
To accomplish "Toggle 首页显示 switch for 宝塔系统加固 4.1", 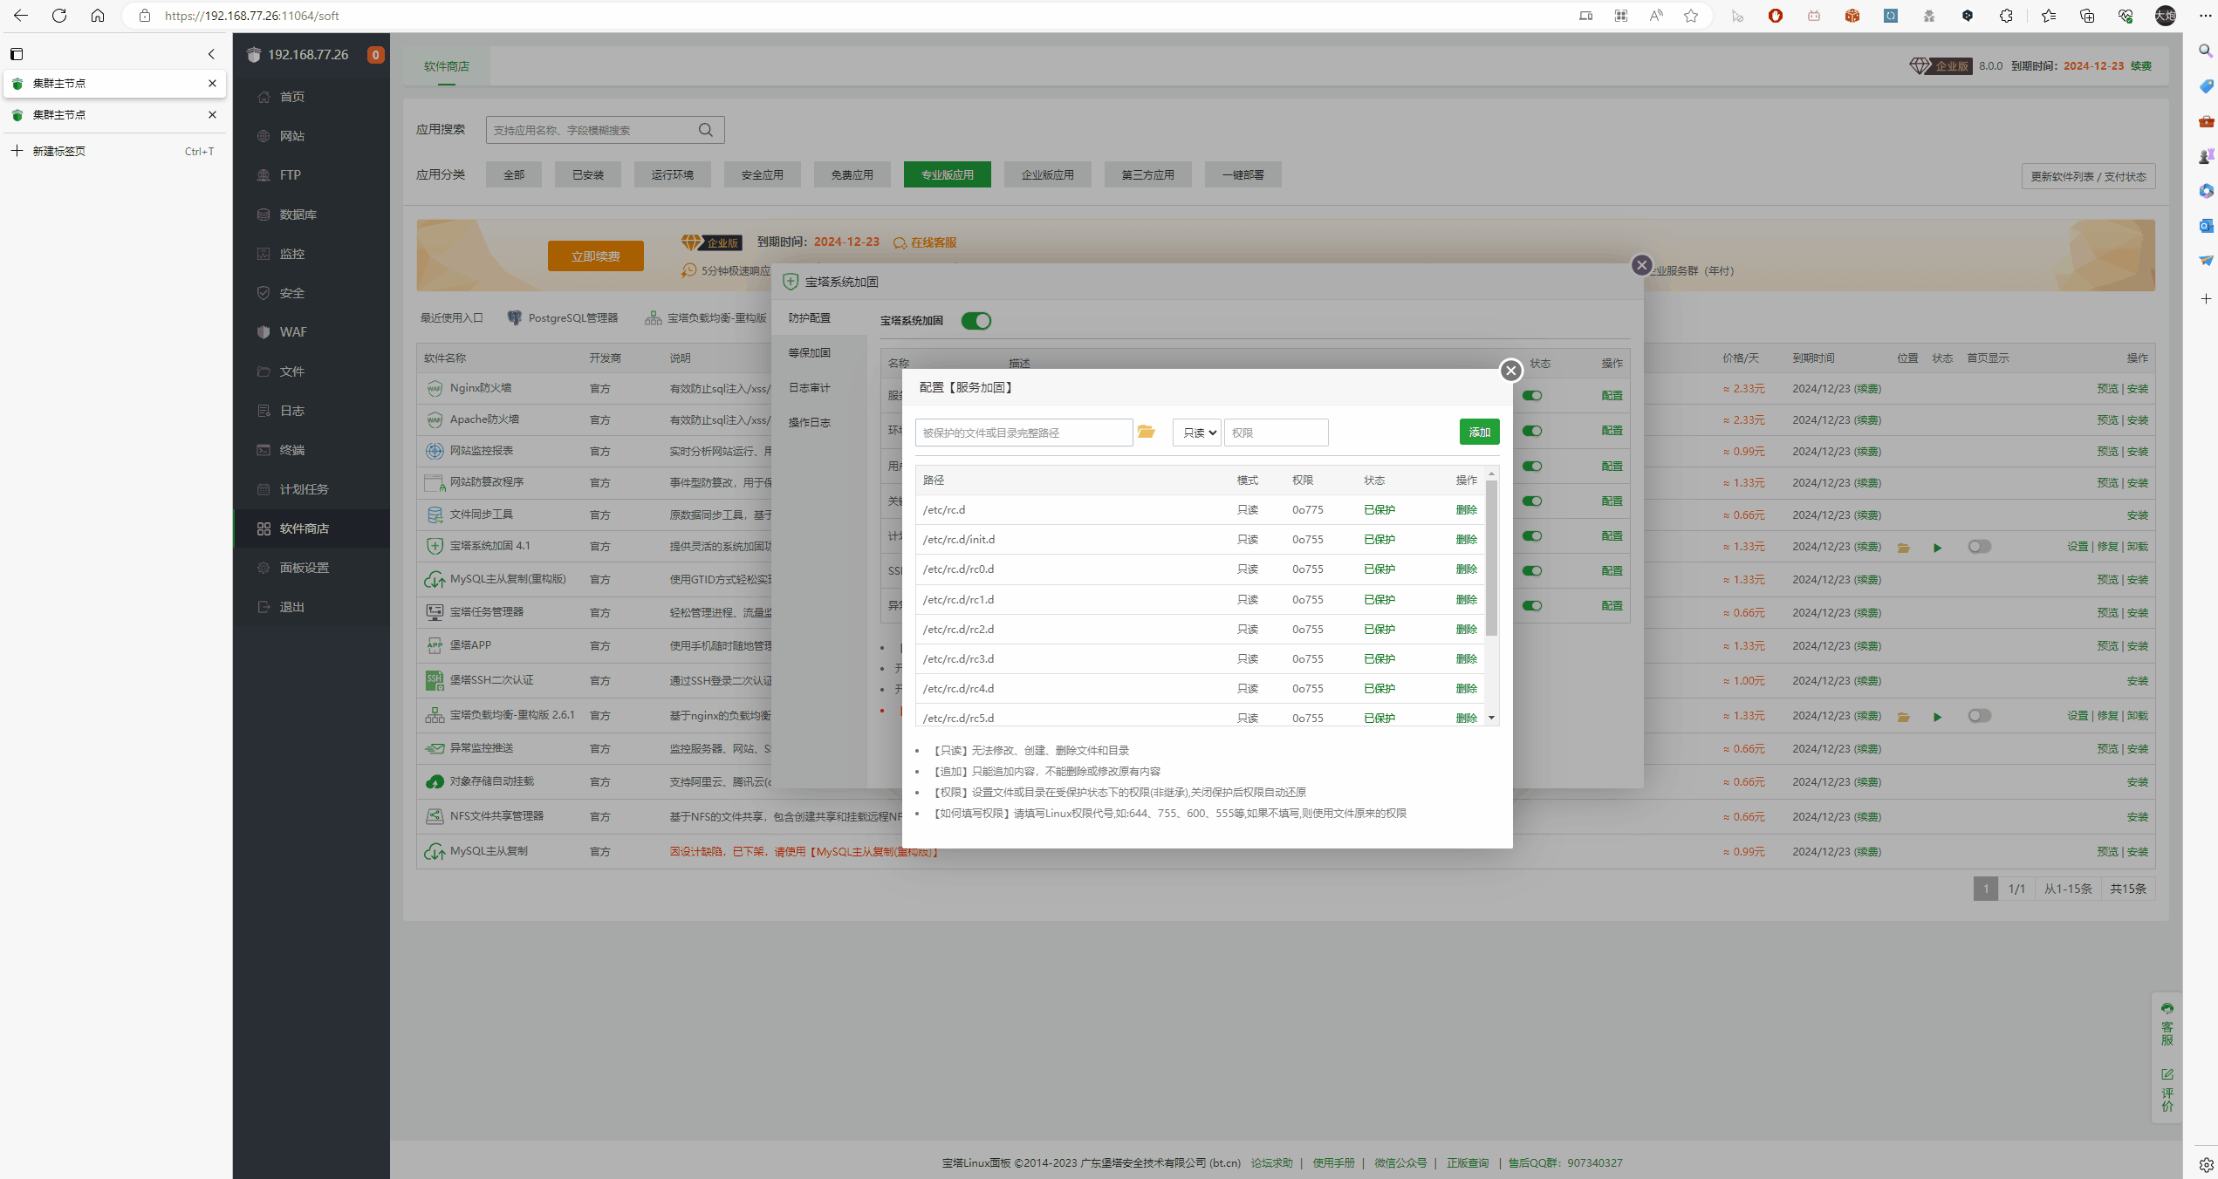I will [x=1979, y=547].
